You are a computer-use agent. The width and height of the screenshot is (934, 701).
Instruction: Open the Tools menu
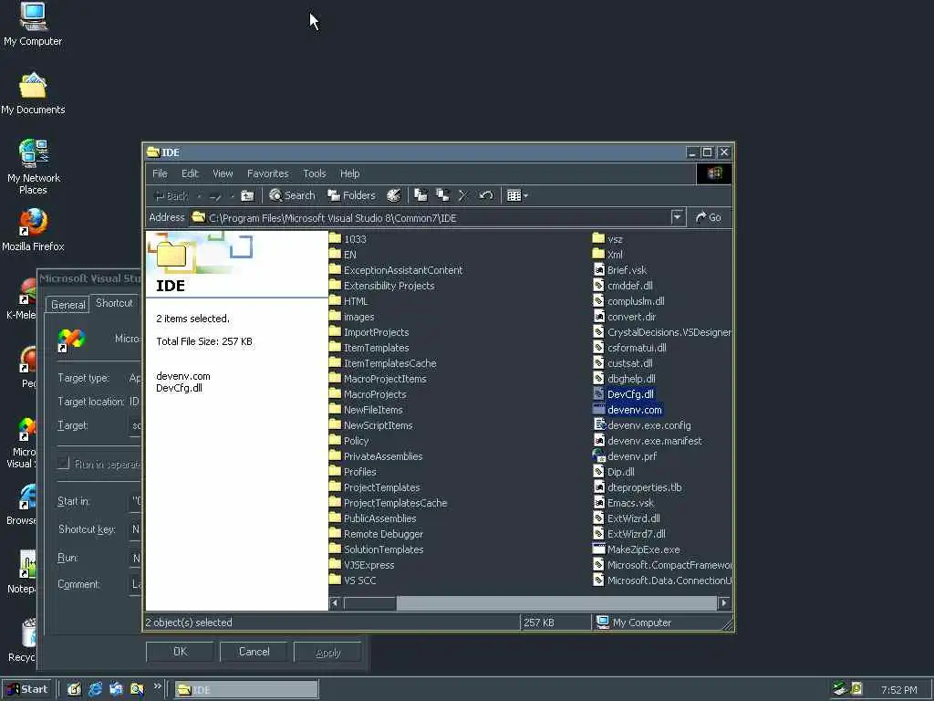(315, 173)
